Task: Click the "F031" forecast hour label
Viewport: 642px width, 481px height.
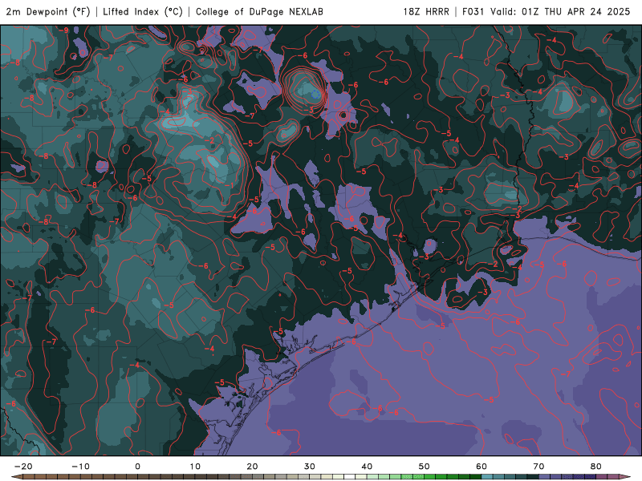Action: tap(473, 11)
